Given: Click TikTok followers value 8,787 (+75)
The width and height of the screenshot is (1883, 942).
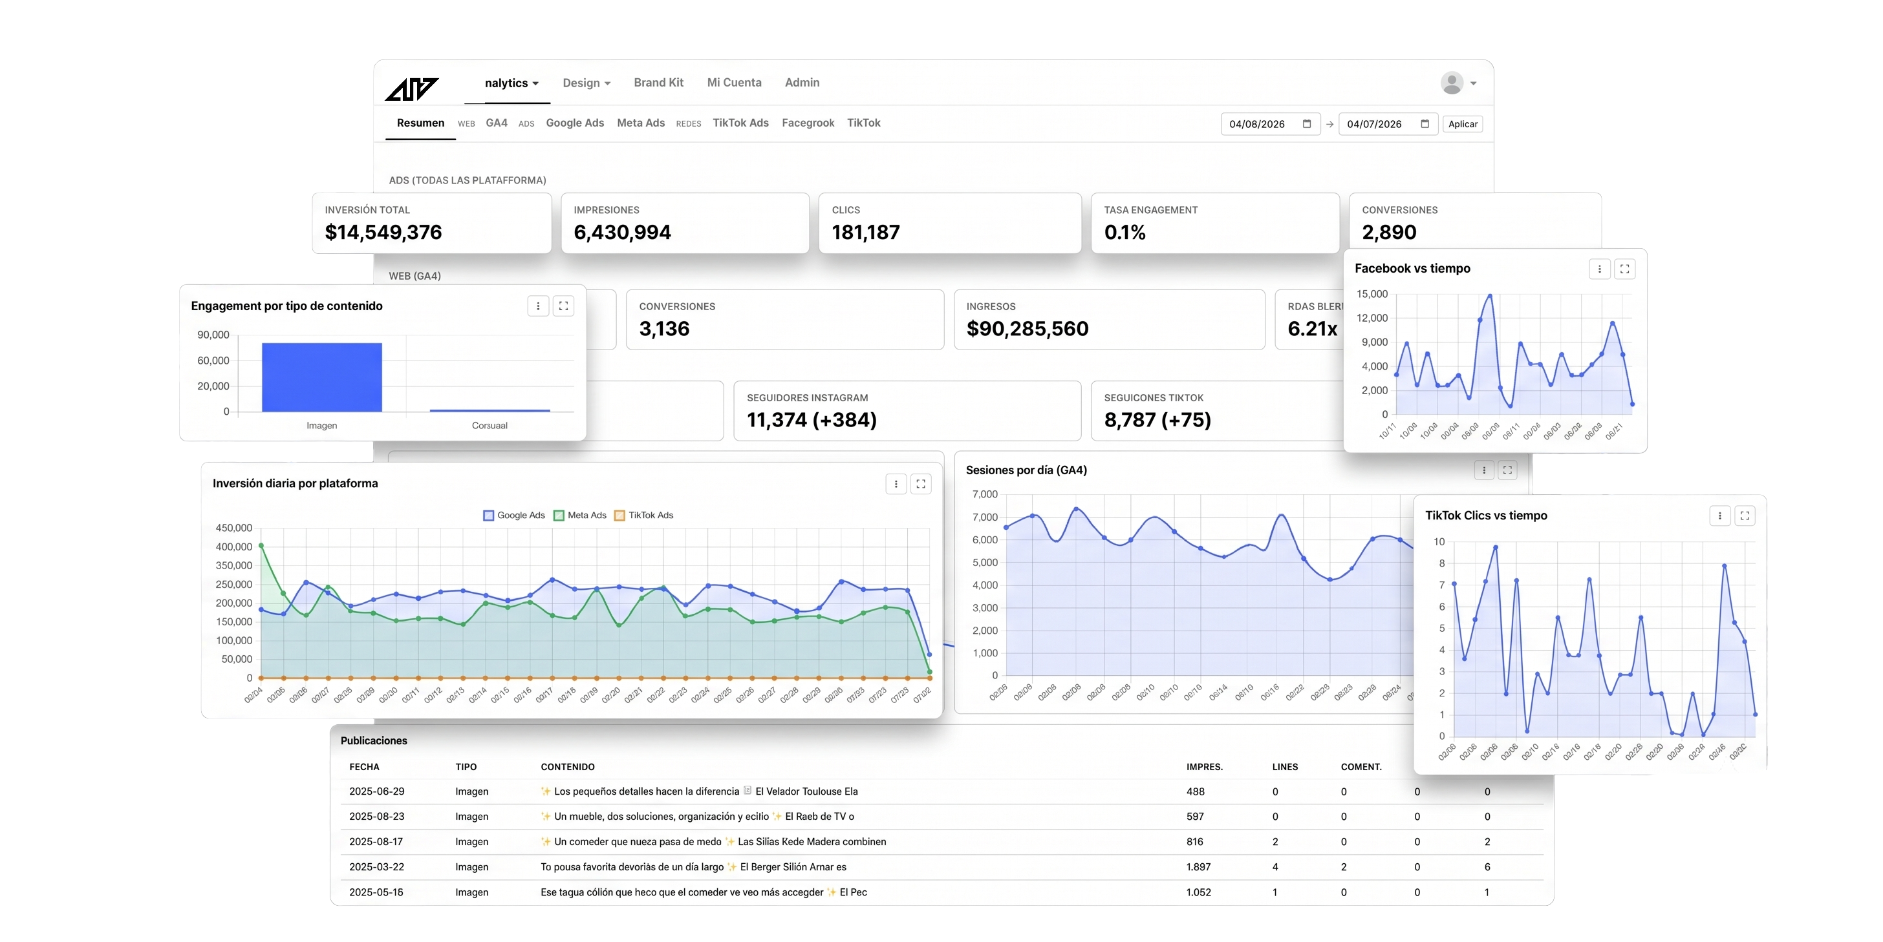Looking at the screenshot, I should coord(1157,420).
